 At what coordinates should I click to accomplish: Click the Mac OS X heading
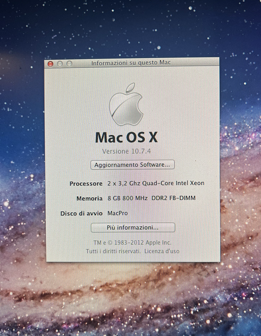[126, 138]
